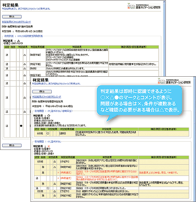Click the triangle mark beside back window 判定結果 heading
Screen dimensions: 196x202
(18, 41)
